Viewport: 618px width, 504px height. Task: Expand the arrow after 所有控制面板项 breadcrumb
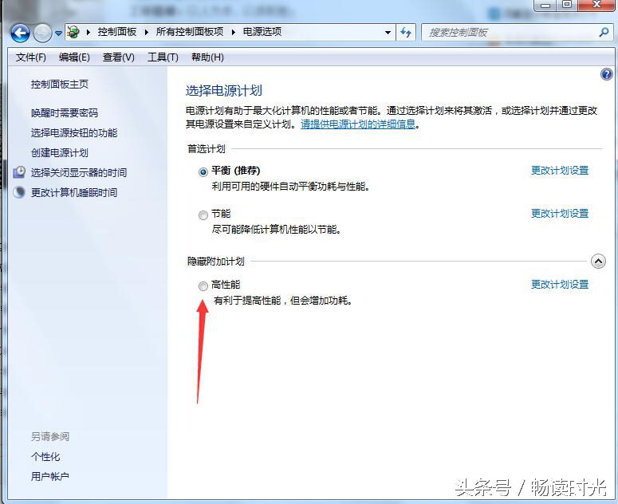(x=234, y=33)
